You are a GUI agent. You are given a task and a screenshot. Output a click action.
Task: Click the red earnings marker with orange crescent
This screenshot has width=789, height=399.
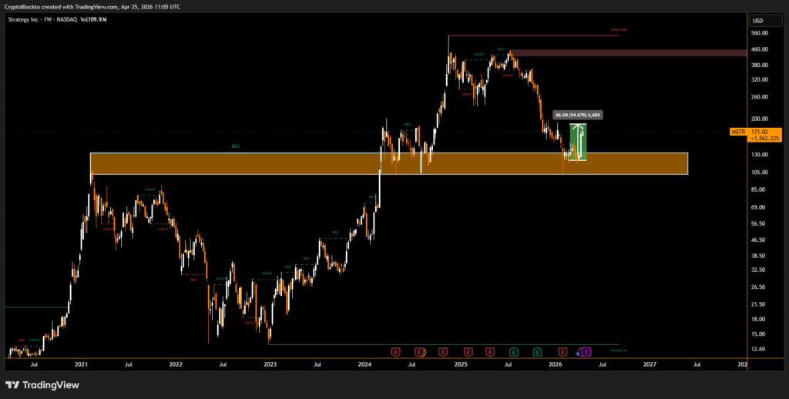420,352
